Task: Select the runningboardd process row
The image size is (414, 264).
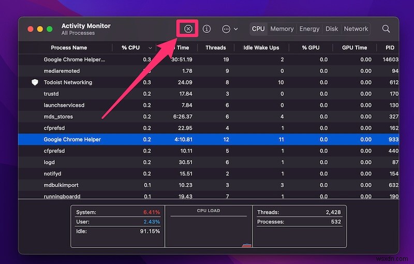Action: pos(209,195)
